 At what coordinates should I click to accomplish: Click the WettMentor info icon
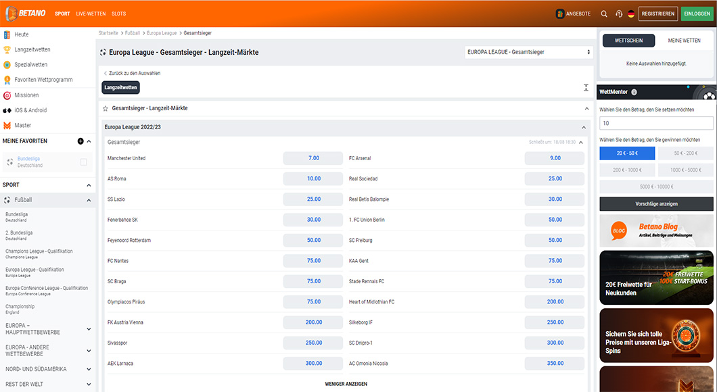(x=634, y=92)
